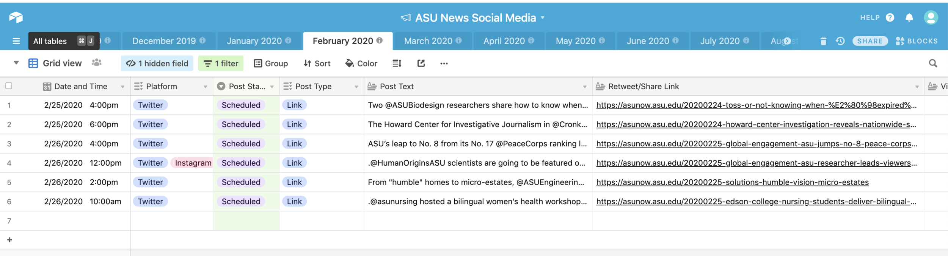
Task: Click the Sort button
Action: [x=317, y=63]
